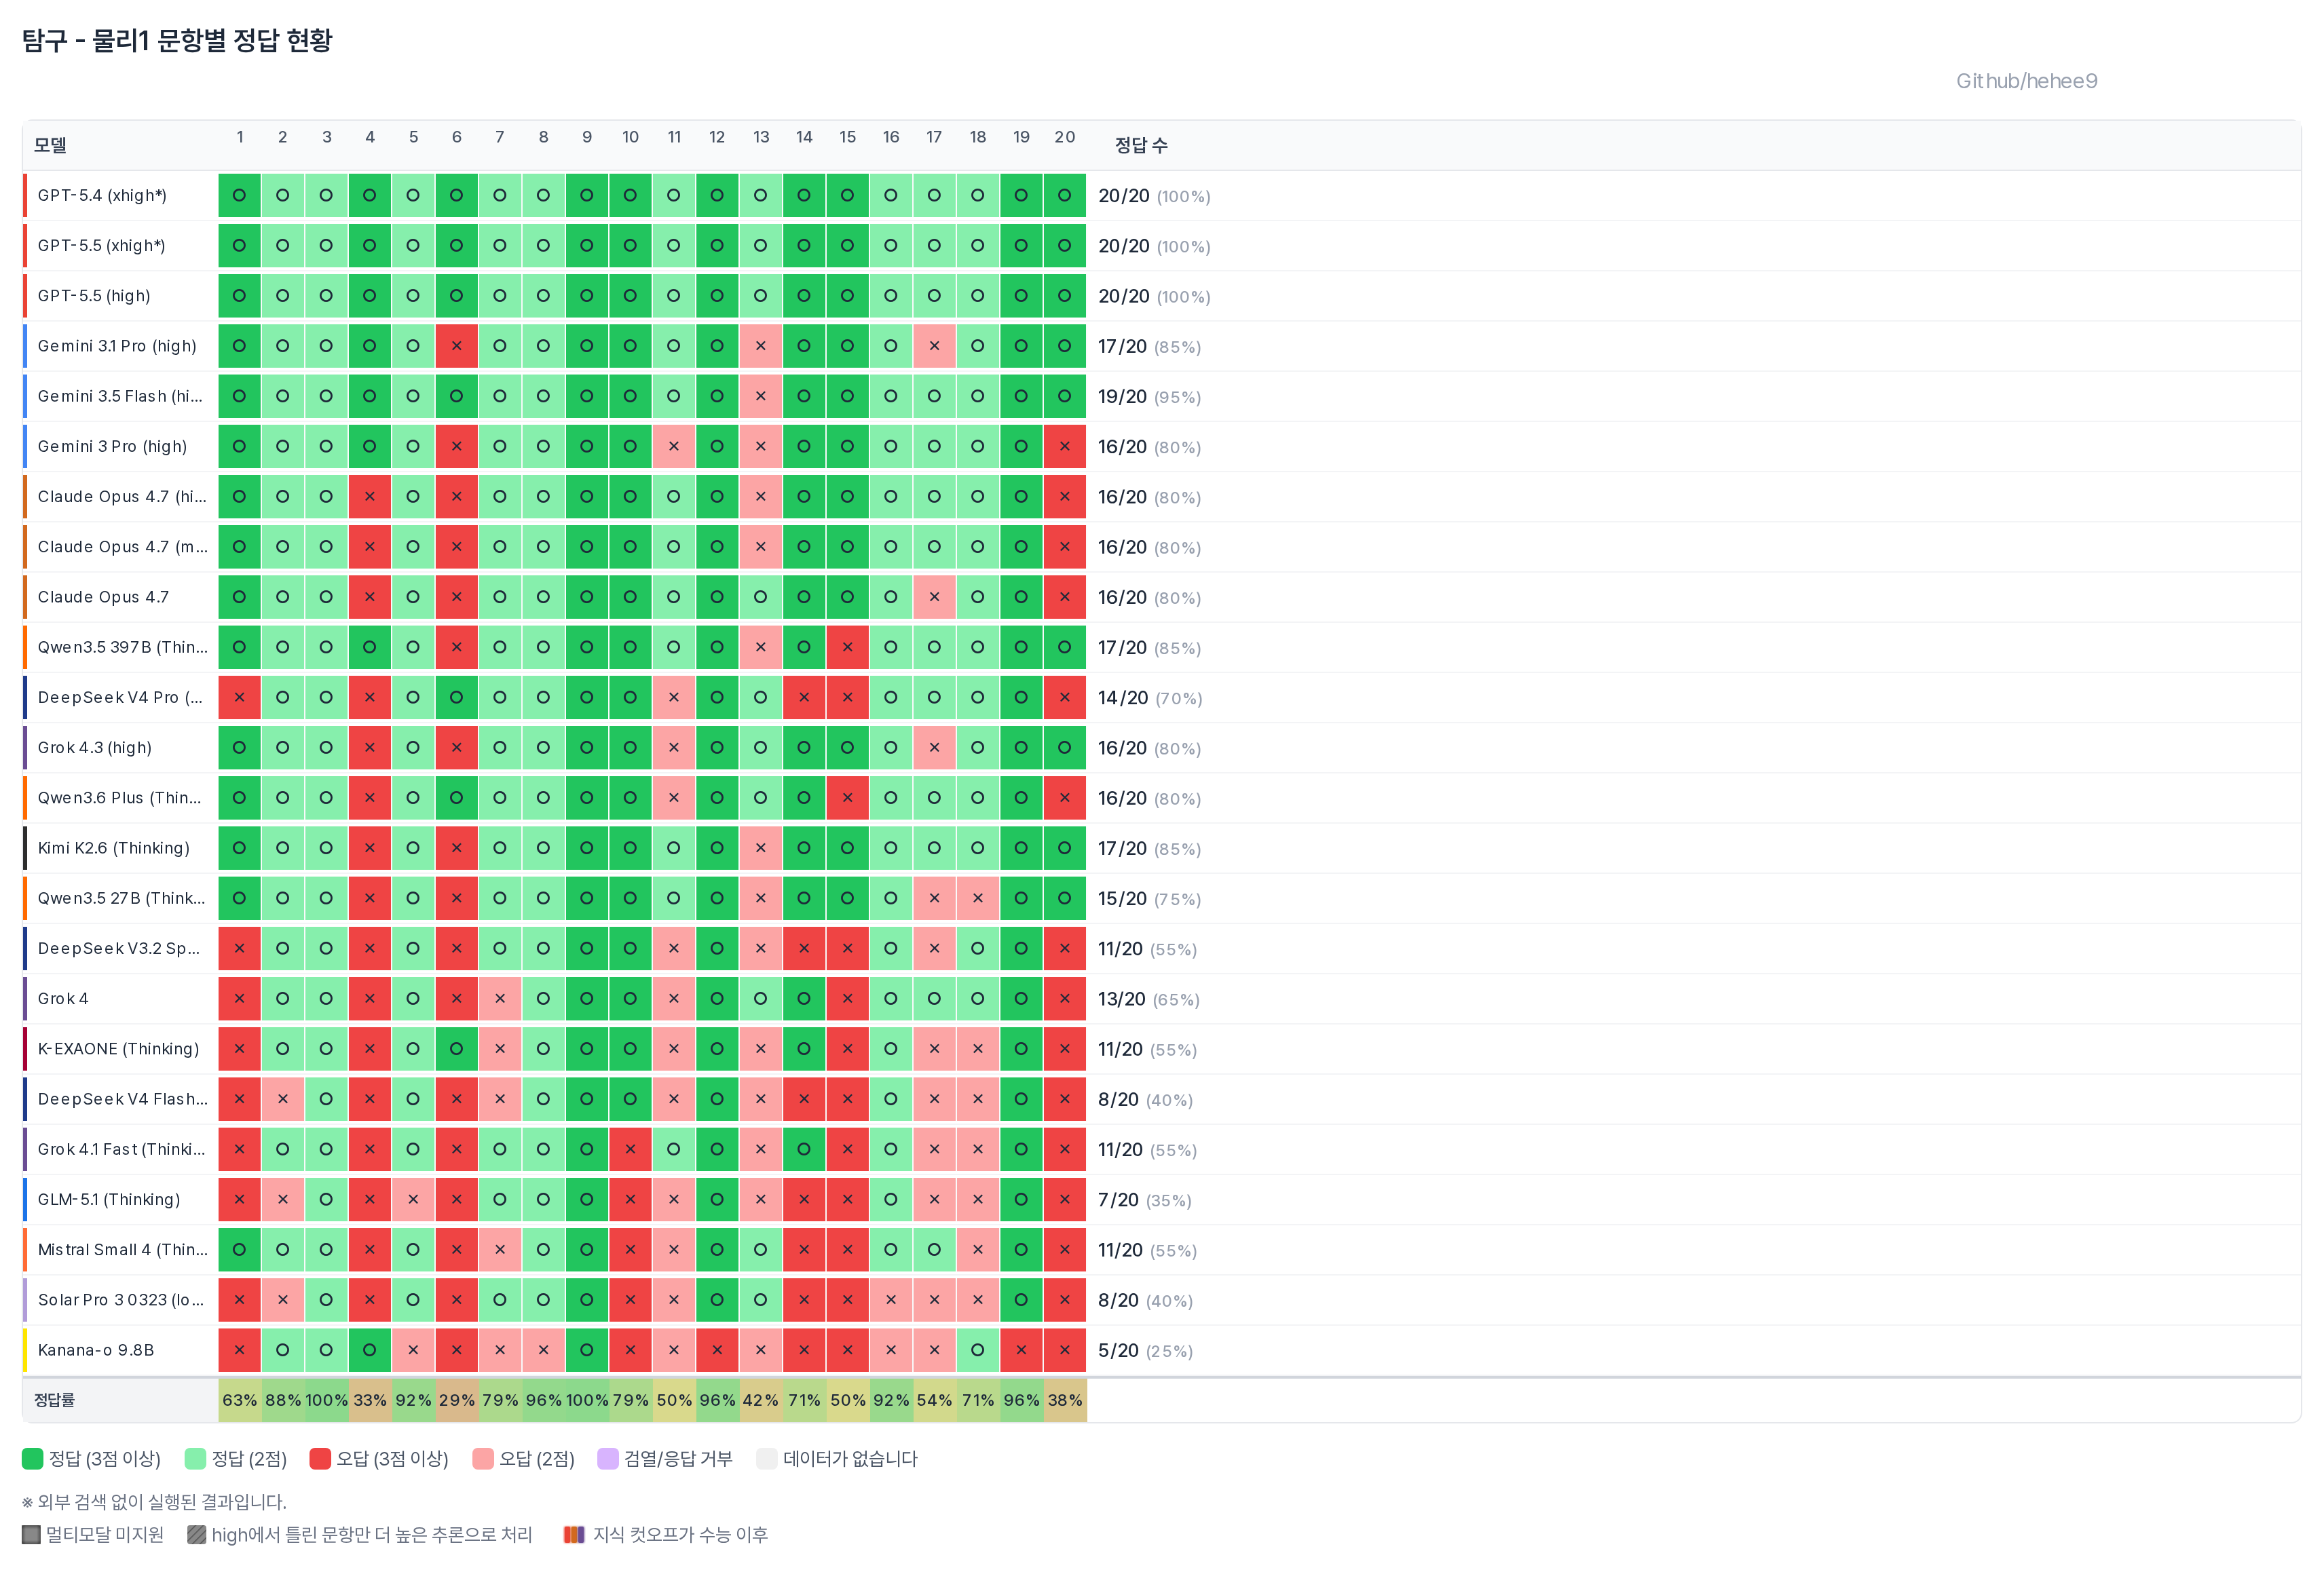This screenshot has height=1570, width=2324.
Task: Select question column header 20
Action: (x=1065, y=137)
